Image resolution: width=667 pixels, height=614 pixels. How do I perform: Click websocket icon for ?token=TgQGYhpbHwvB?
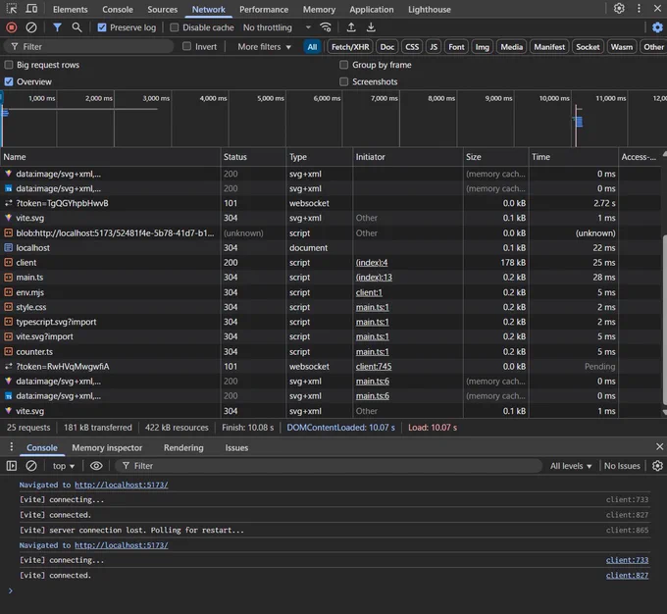click(8, 203)
